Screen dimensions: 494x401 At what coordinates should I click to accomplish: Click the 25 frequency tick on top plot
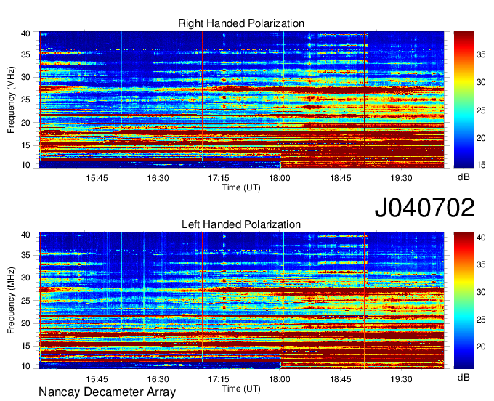(x=25, y=100)
